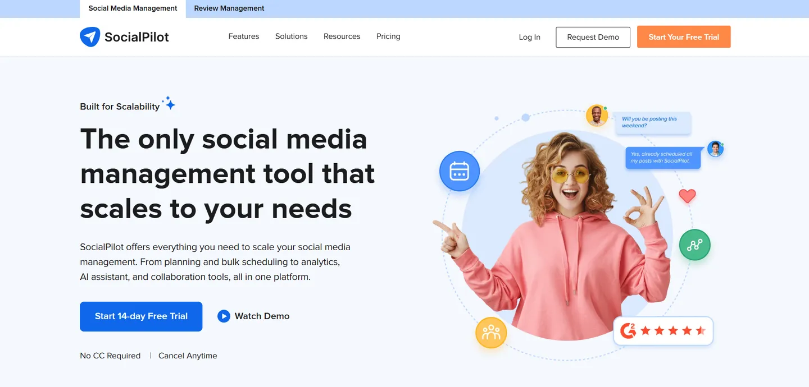Image resolution: width=809 pixels, height=387 pixels.
Task: Click the red heart icon
Action: [x=687, y=196]
